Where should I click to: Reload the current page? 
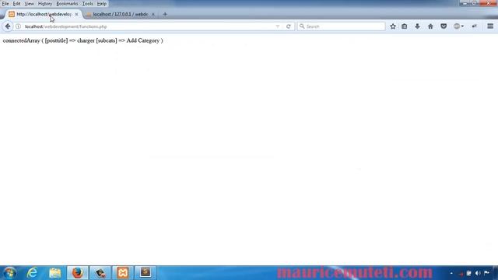(289, 26)
